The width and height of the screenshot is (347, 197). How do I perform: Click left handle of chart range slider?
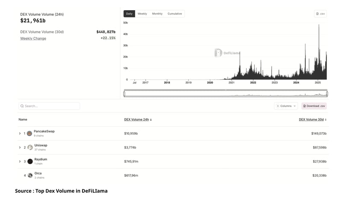pos(124,94)
